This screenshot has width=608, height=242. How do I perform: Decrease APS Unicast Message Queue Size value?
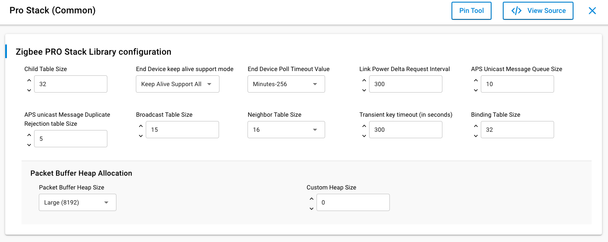tap(476, 90)
